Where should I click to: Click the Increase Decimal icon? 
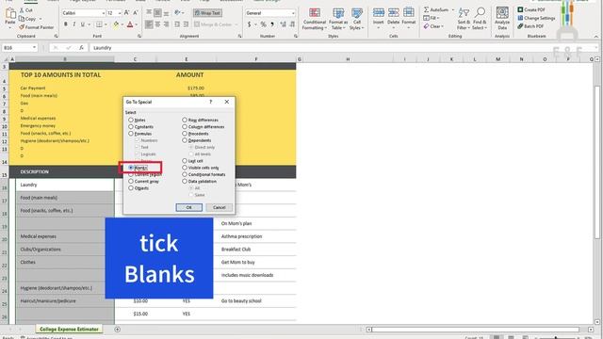pyautogui.click(x=283, y=24)
